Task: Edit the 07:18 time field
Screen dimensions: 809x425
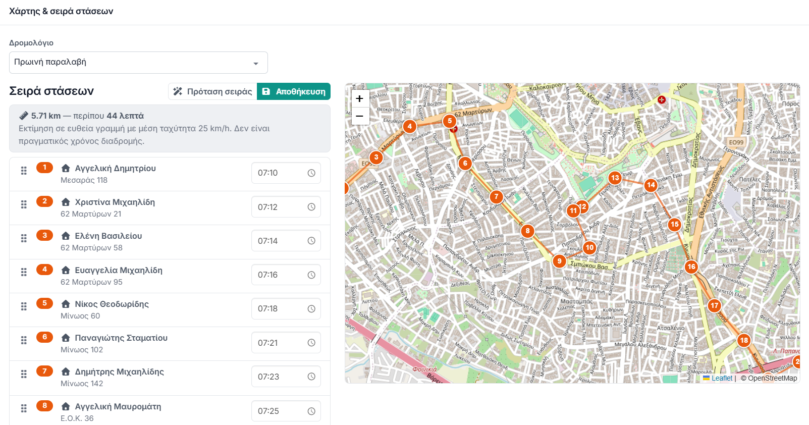Action: pos(286,309)
